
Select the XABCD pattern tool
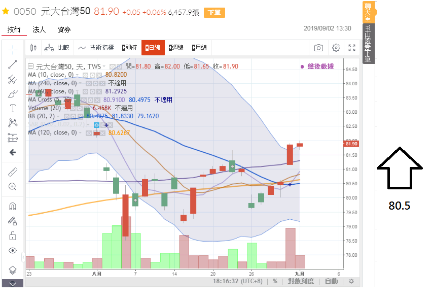click(x=13, y=123)
